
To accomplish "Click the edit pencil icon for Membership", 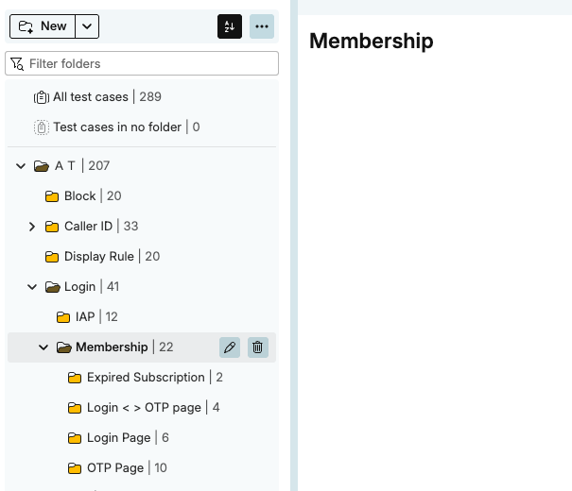I will pyautogui.click(x=230, y=347).
